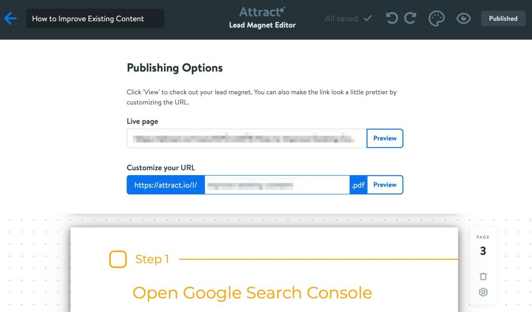Click the blue back arrow
The height and width of the screenshot is (312, 532).
pos(10,19)
